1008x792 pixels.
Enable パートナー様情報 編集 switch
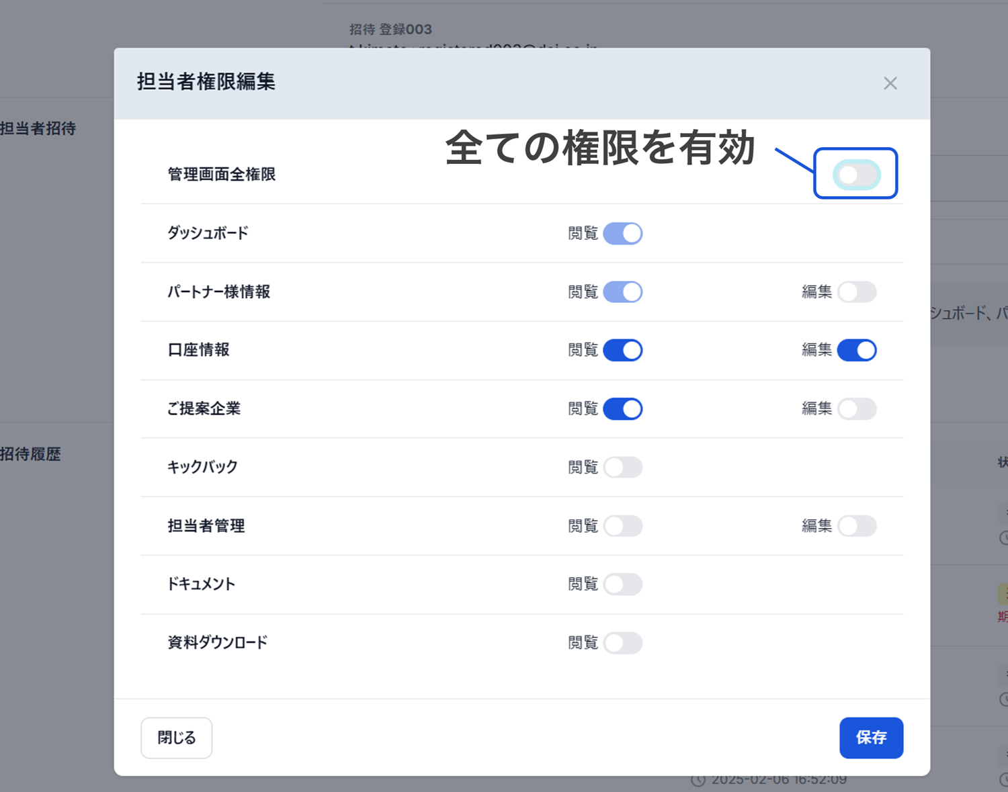pyautogui.click(x=857, y=292)
